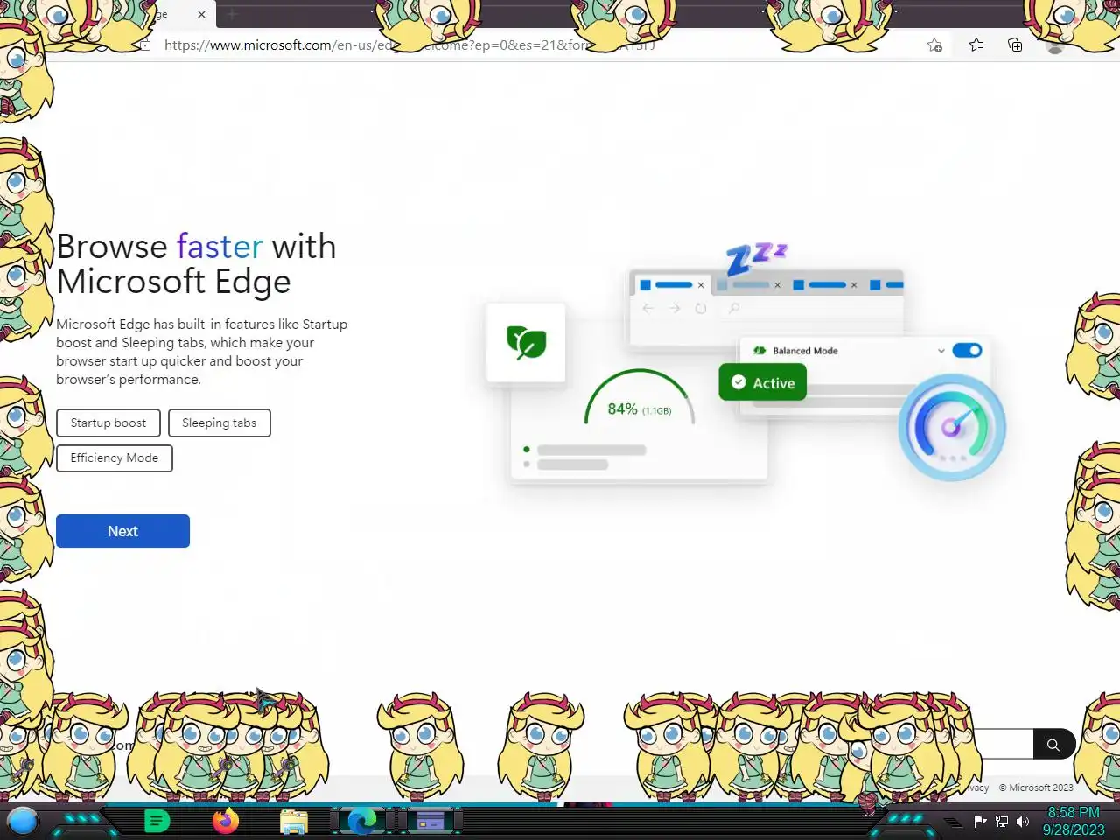The height and width of the screenshot is (840, 1120).
Task: Click the Start orb on taskbar
Action: coord(23,821)
